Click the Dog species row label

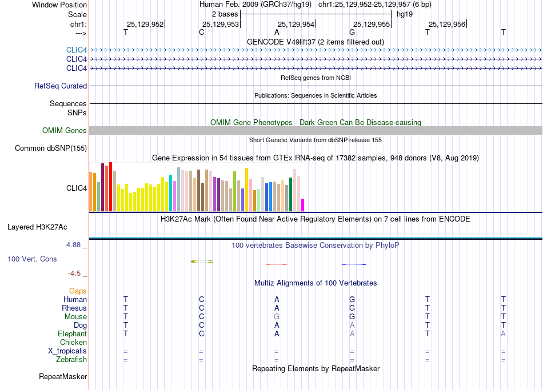pos(80,325)
